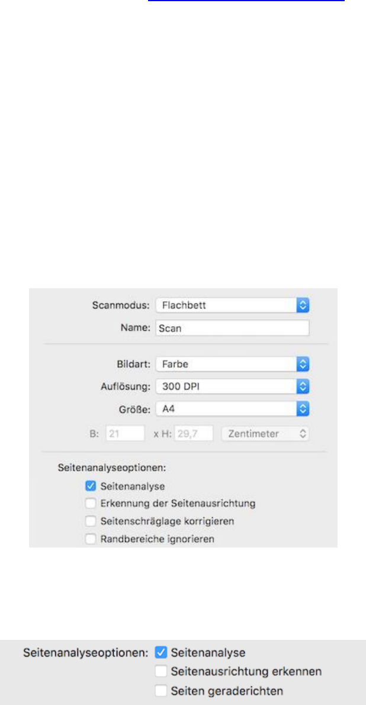Enable Seiten geraderichten checkbox
366x705 pixels.
click(161, 691)
